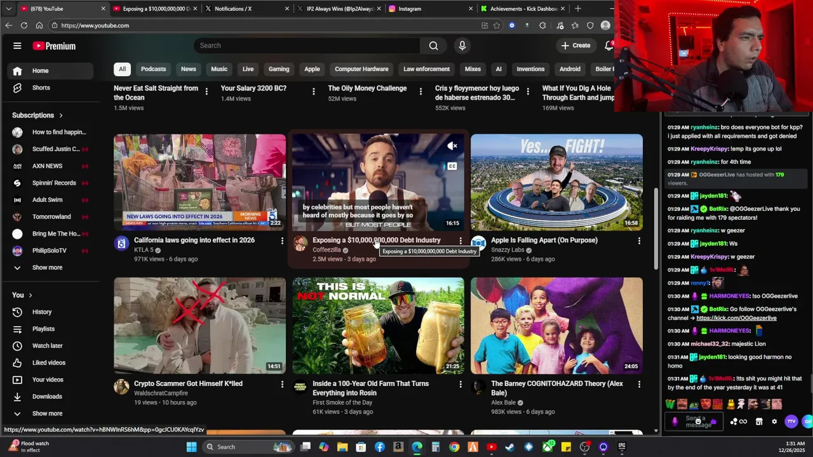Switch to the Achievements - Kick Dashboard tab
The width and height of the screenshot is (813, 457).
coord(521,9)
